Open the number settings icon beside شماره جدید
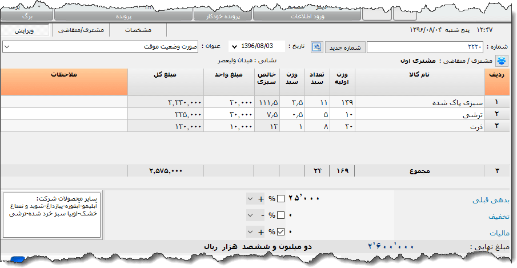The width and height of the screenshot is (517, 268). click(316, 47)
